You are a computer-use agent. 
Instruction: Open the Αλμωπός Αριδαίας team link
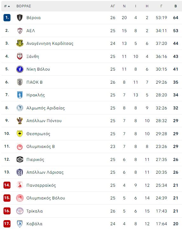[x=45, y=108]
